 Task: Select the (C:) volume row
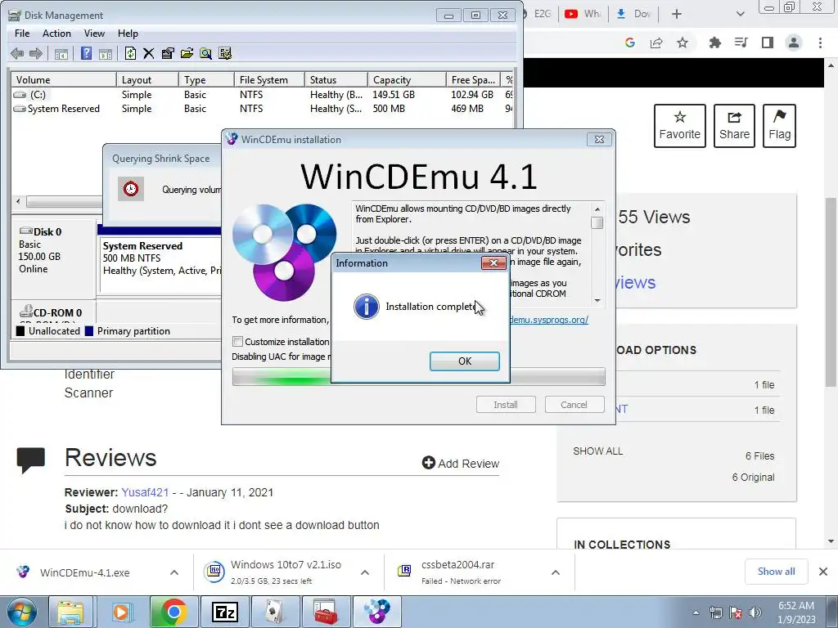coord(264,95)
